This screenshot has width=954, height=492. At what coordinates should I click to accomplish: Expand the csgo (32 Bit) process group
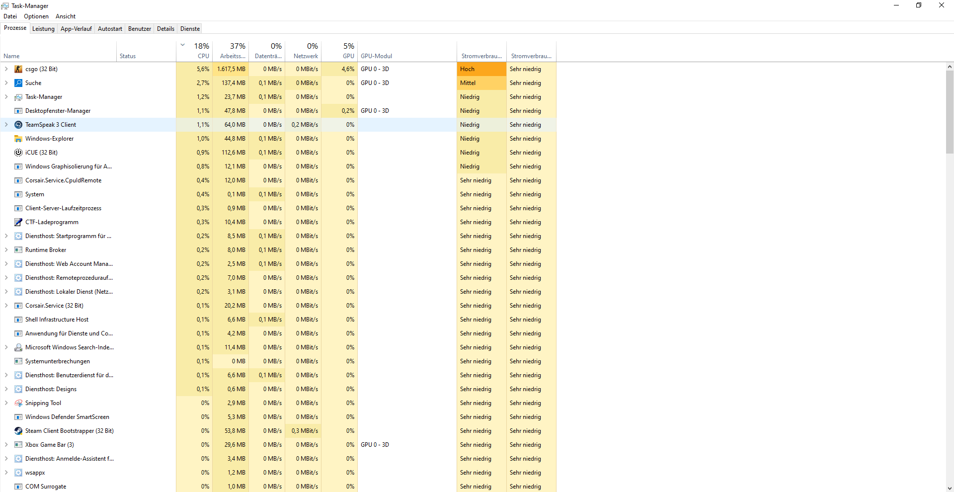(6, 69)
